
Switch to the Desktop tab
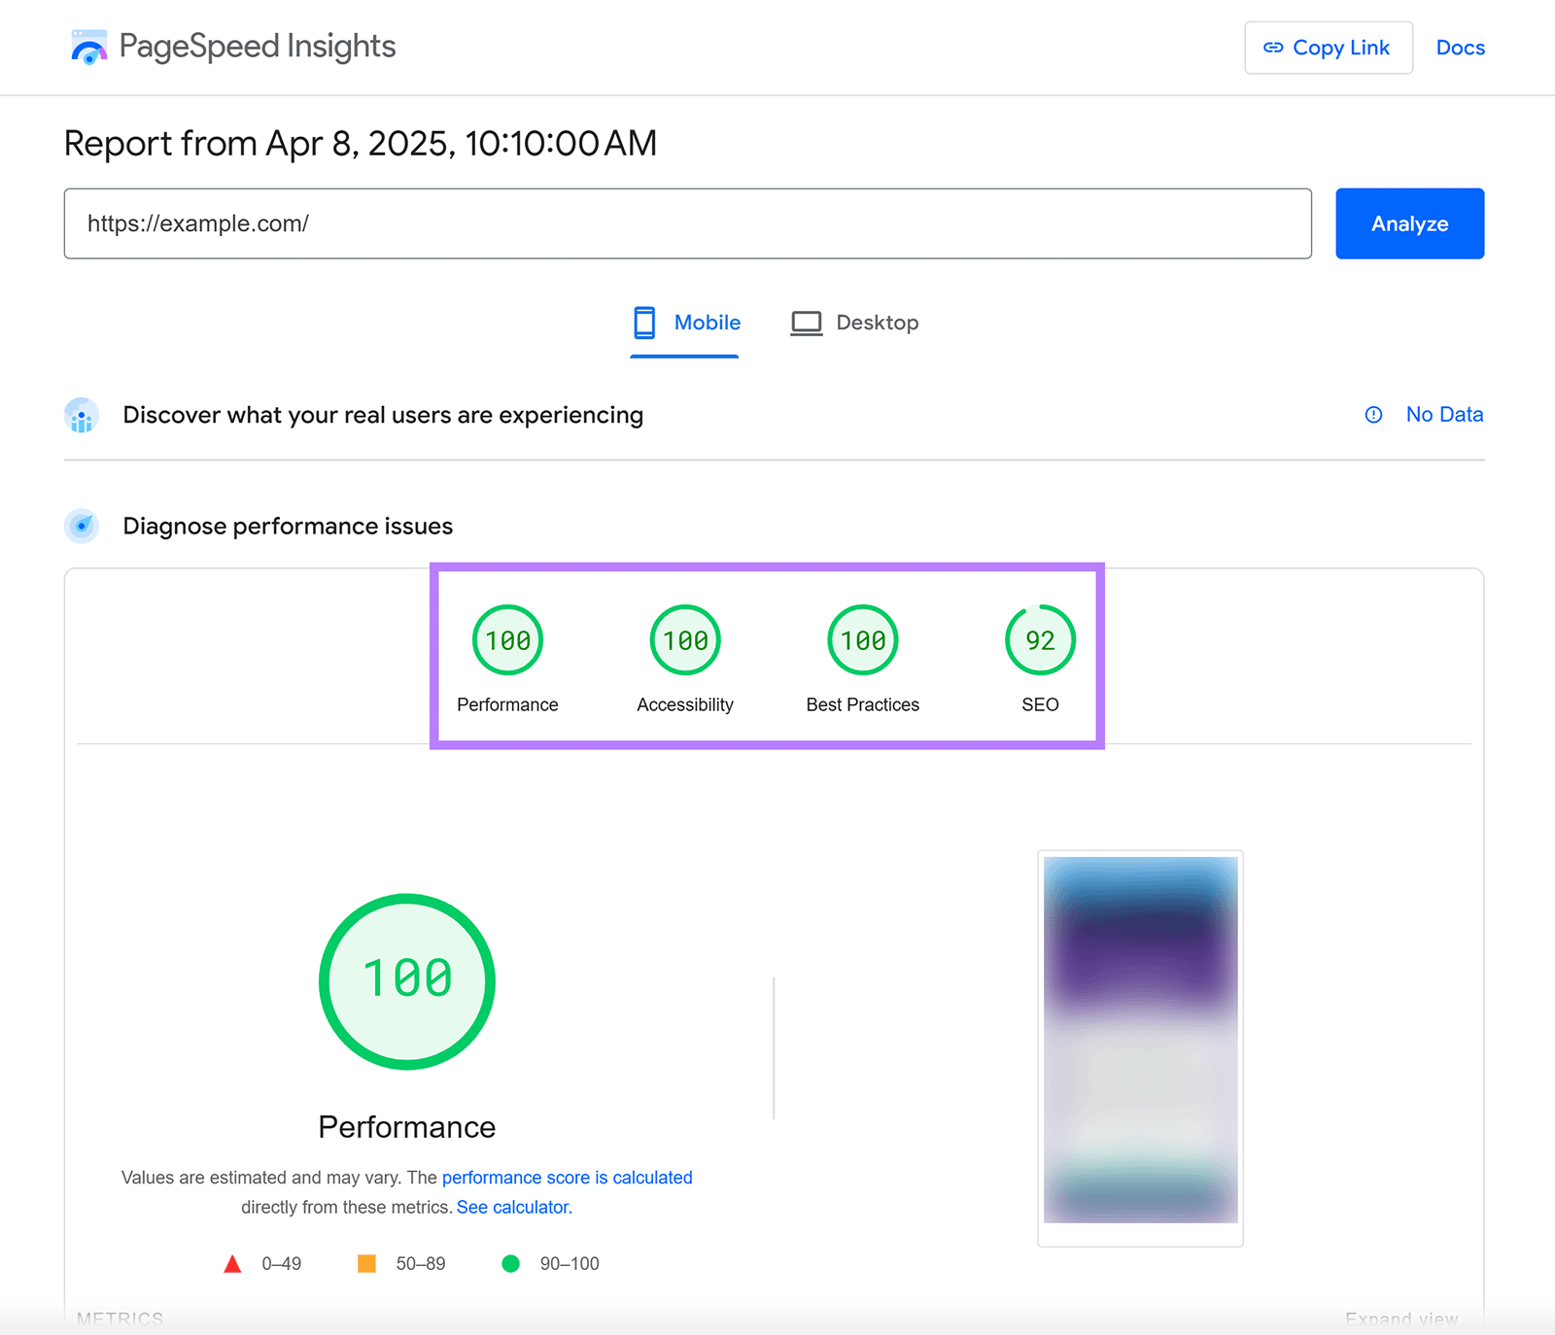[x=878, y=322]
